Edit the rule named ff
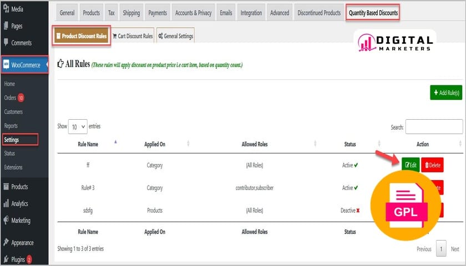 411,165
